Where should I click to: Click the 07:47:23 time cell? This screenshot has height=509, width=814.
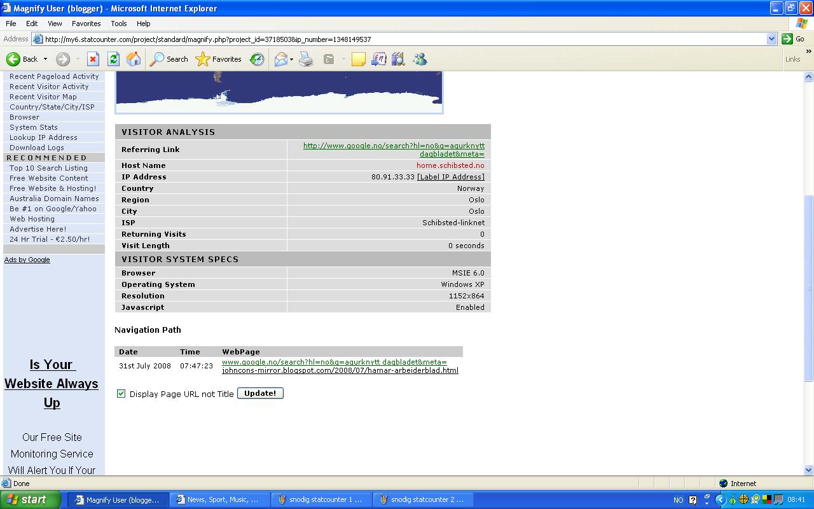click(x=197, y=366)
